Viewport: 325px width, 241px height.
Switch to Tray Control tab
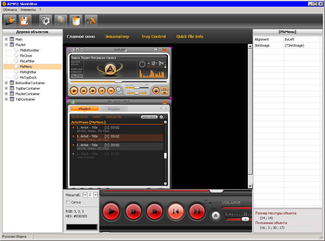coord(154,37)
